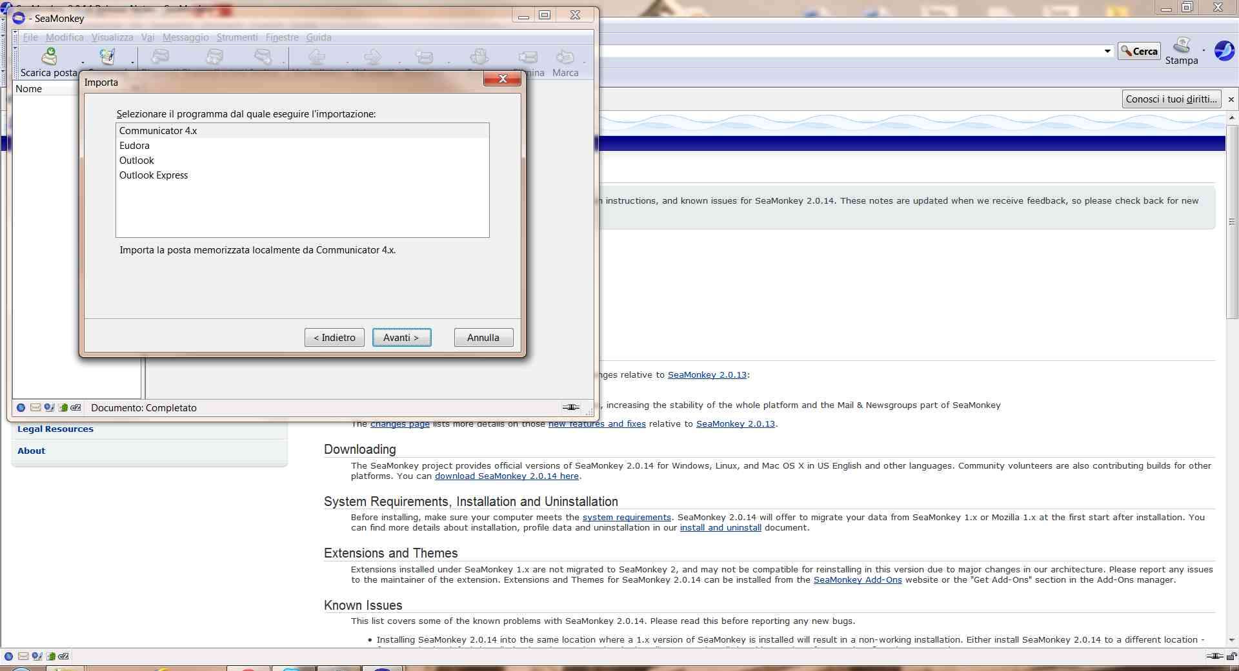Viewport: 1239px width, 671px height.
Task: Click the online status plug icon in browser window
Action: [x=1214, y=656]
